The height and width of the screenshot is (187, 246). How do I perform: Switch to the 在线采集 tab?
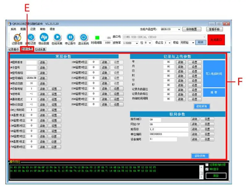40,49
